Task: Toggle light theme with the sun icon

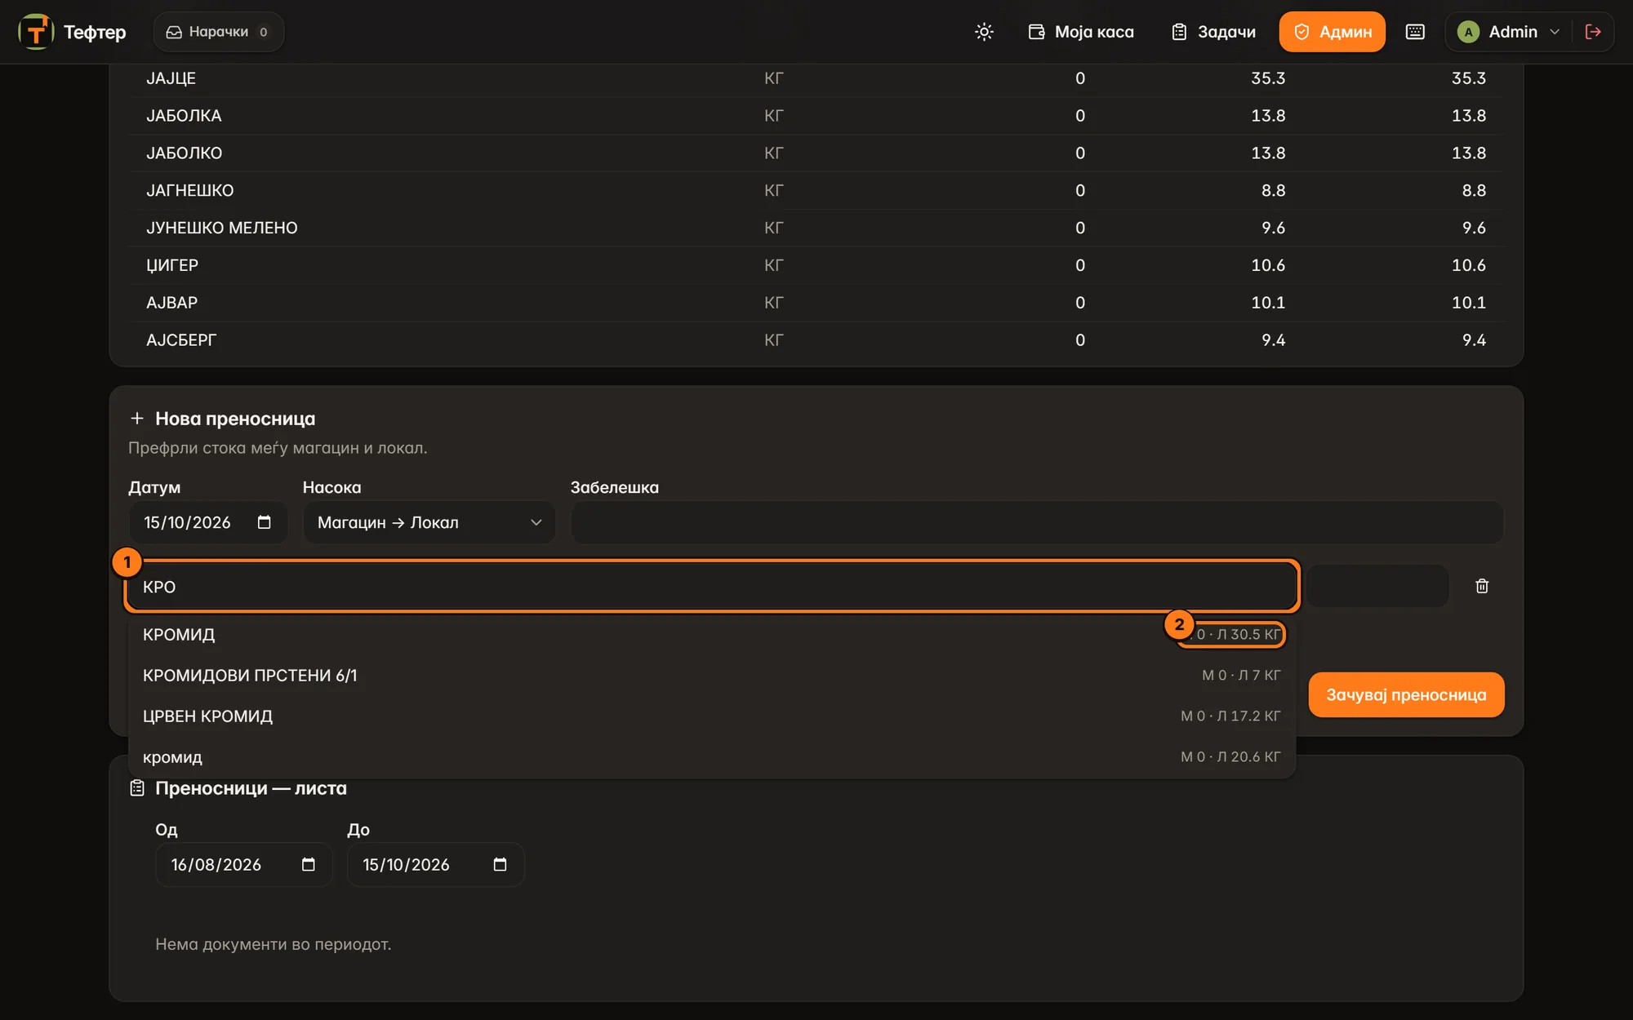Action: pyautogui.click(x=984, y=32)
